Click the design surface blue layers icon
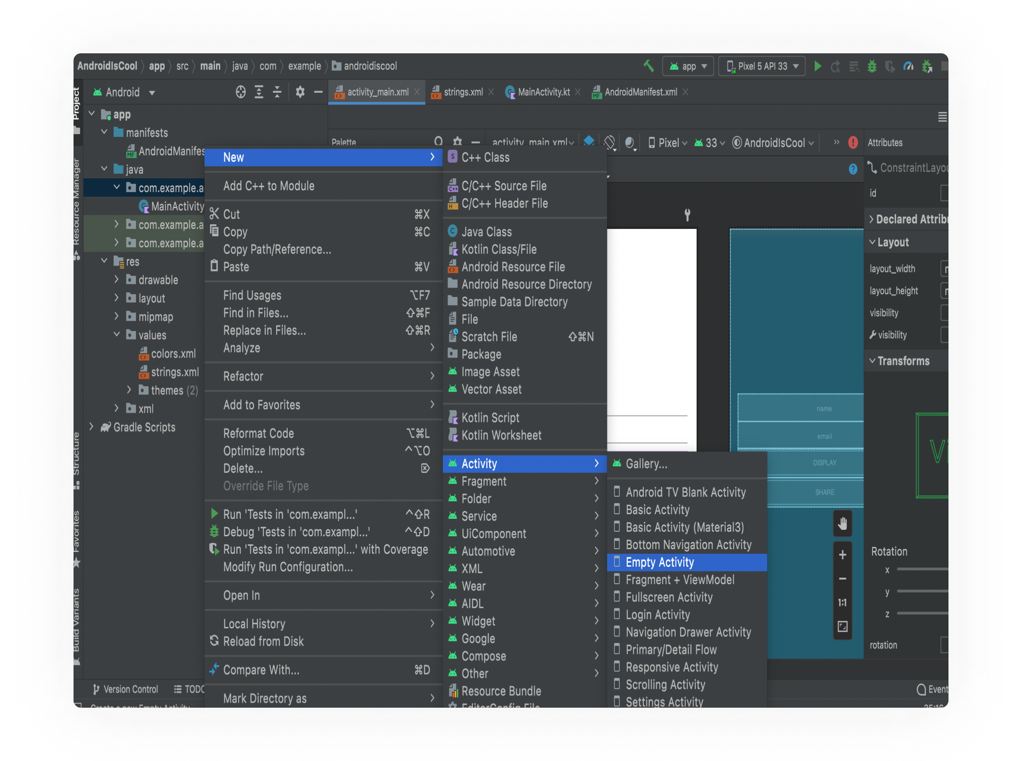The width and height of the screenshot is (1022, 761). (x=588, y=141)
